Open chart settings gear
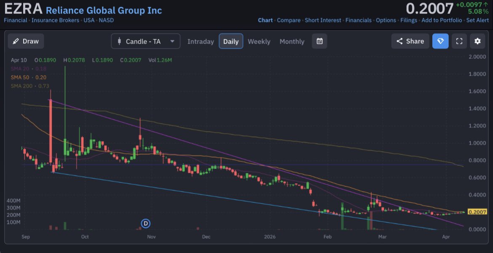The image size is (493, 253). pyautogui.click(x=477, y=41)
